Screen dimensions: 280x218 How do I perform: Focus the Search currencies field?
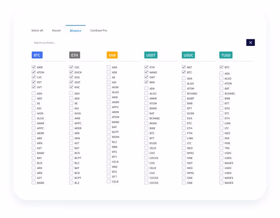[137, 42]
